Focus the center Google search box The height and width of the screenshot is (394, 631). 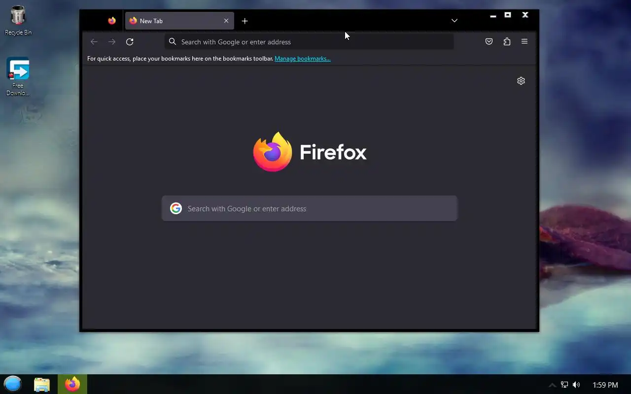coord(310,208)
